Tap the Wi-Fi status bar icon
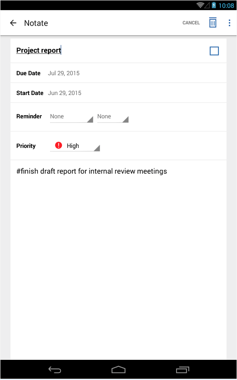Screen dimensions: 237x380 pos(200,5)
